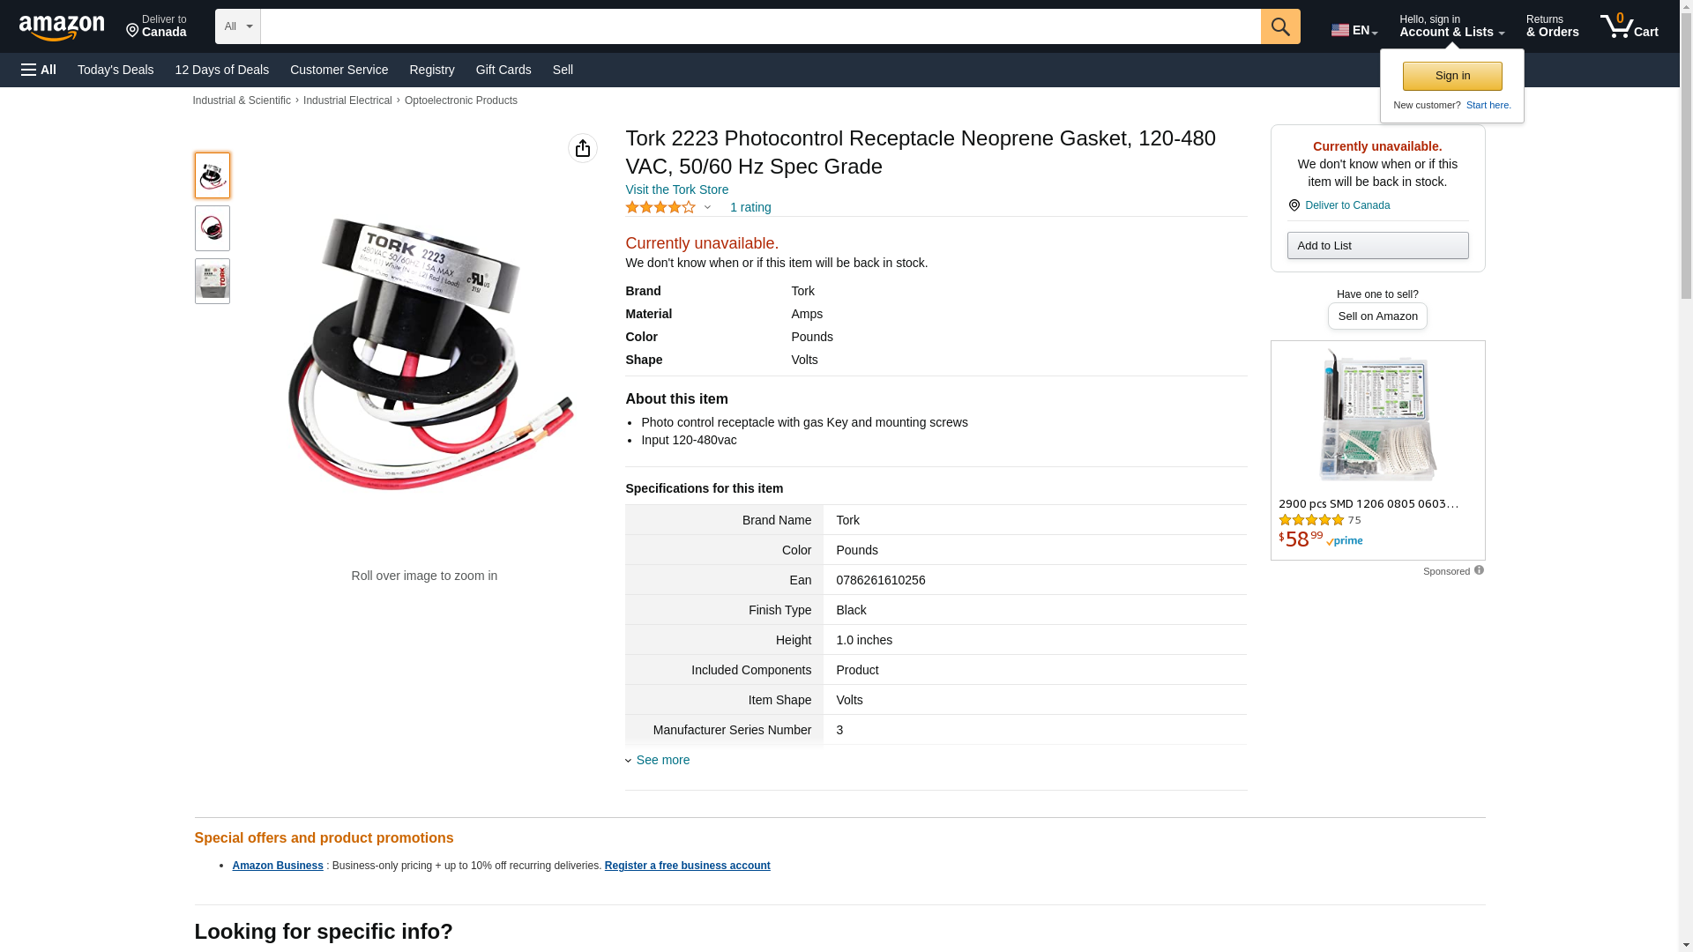This screenshot has width=1693, height=952.
Task: Go to Customer Service menu item
Action: [x=339, y=70]
